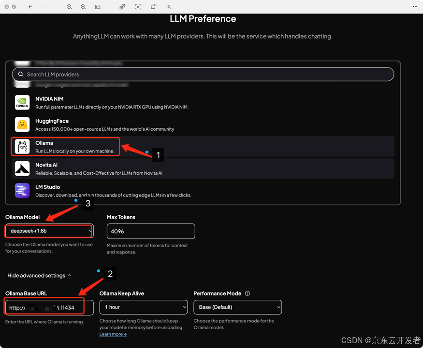Click the LM Studio purple logo
Screen dimensions: 423x348
point(22,191)
